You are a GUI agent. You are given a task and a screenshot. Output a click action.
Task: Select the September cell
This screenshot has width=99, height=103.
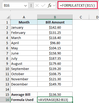(24, 69)
